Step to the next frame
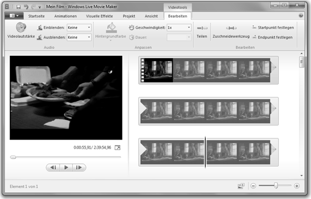 click(x=79, y=167)
